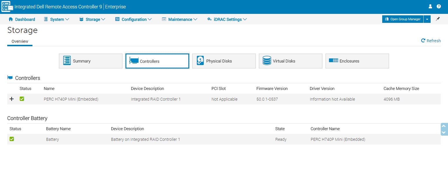Click the Open Group Manager button
The height and width of the screenshot is (192, 448).
pos(403,19)
